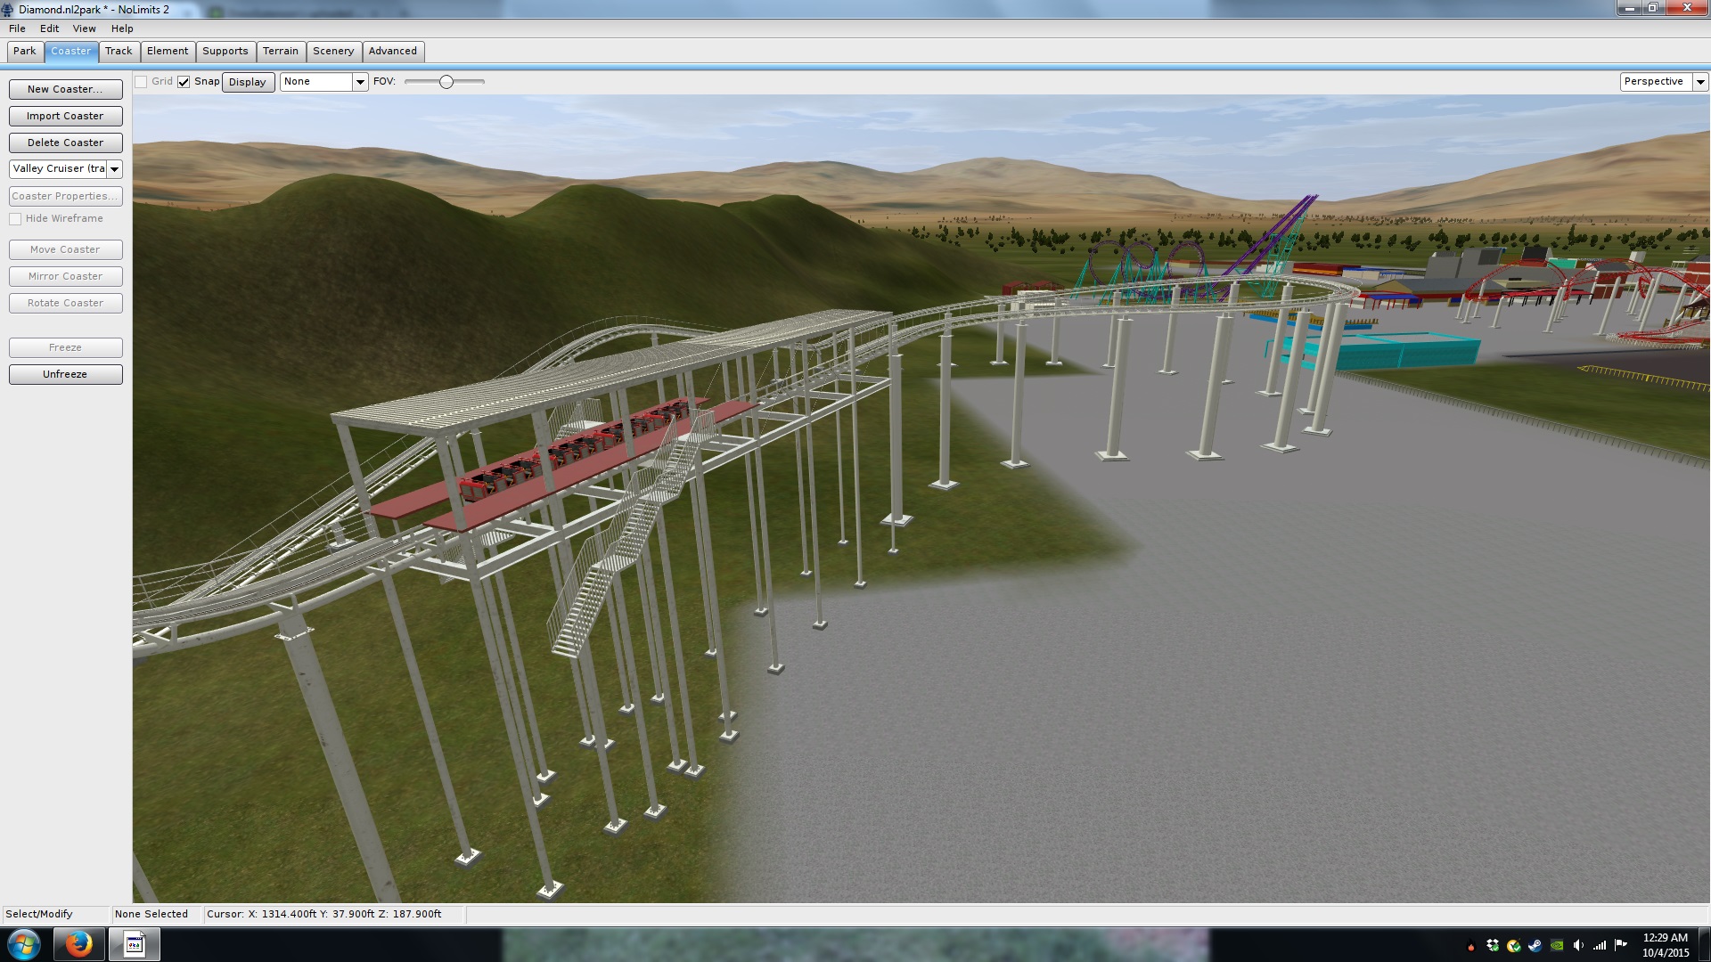Open the network signal tray icon
The width and height of the screenshot is (1711, 962).
(1600, 945)
